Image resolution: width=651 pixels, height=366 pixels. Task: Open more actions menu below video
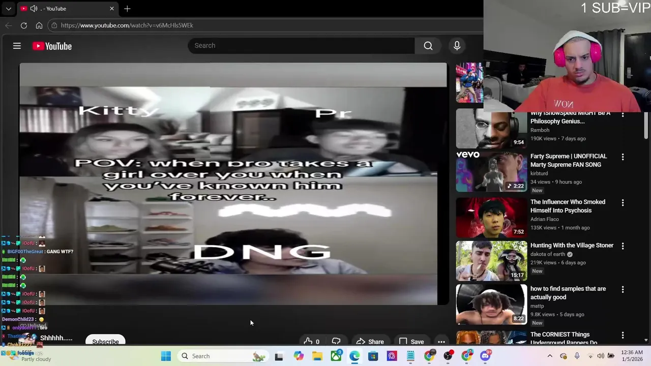[x=441, y=342]
